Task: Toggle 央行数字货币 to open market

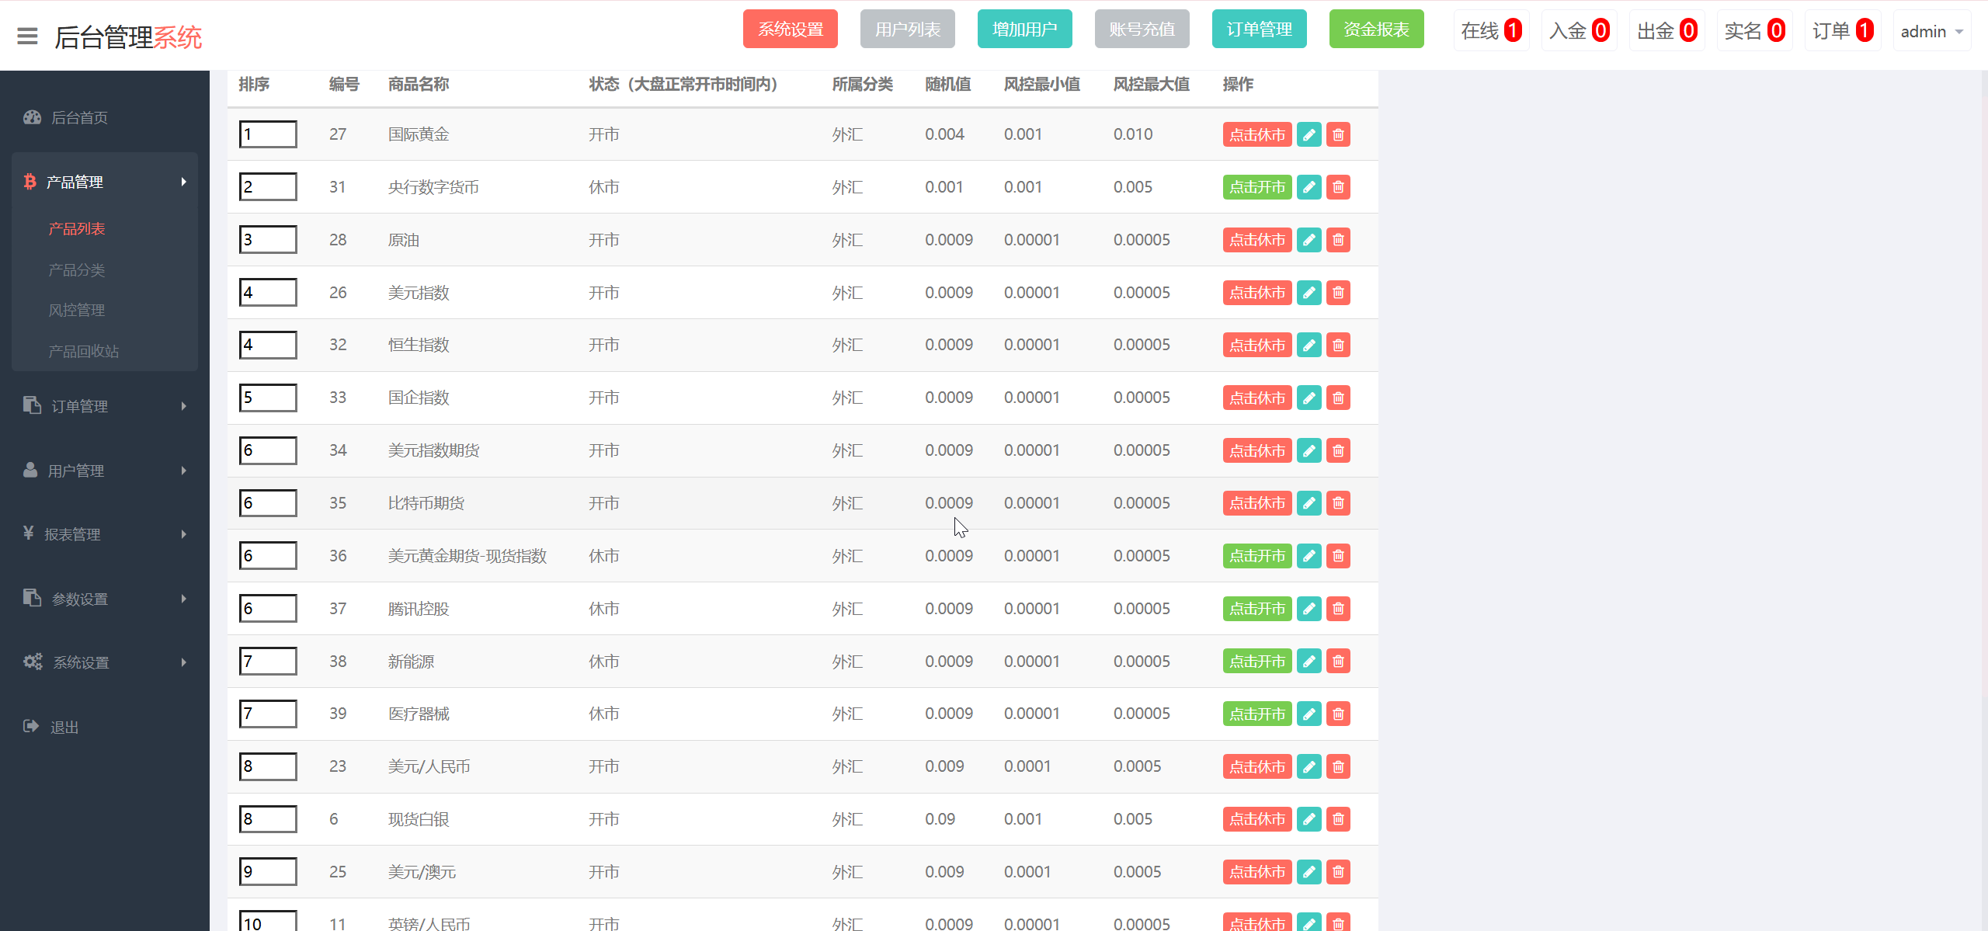Action: click(1256, 187)
